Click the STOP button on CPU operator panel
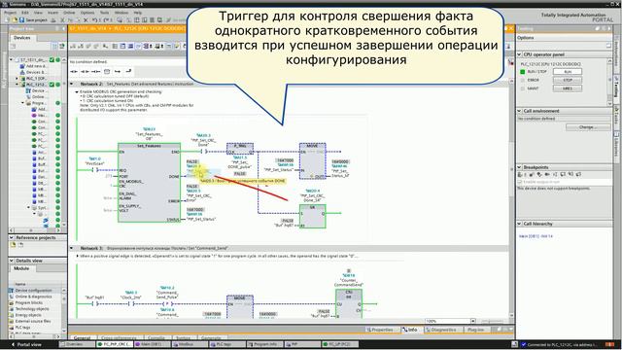The height and width of the screenshot is (350, 622). (x=568, y=80)
